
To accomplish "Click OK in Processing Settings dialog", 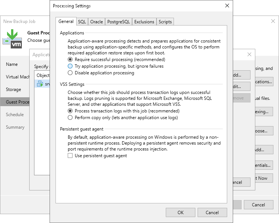I will point(181,213).
